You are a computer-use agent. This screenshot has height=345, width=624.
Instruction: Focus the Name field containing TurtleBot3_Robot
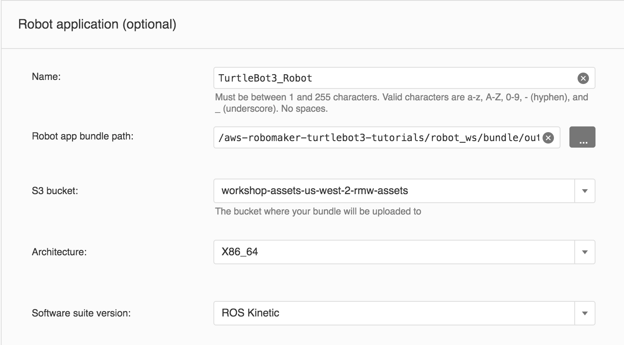point(391,78)
